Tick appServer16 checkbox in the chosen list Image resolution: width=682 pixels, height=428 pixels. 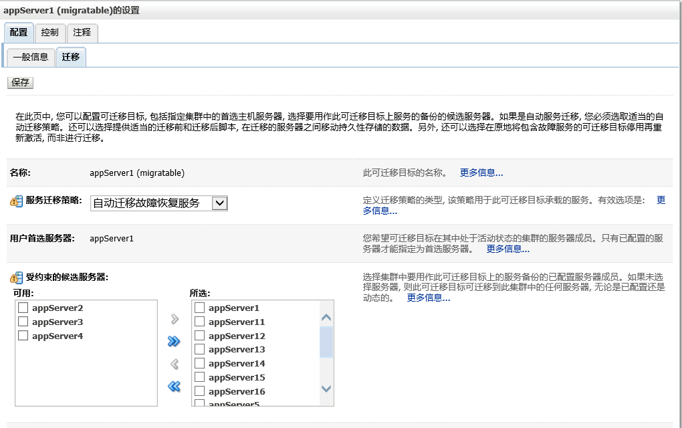[x=200, y=391]
